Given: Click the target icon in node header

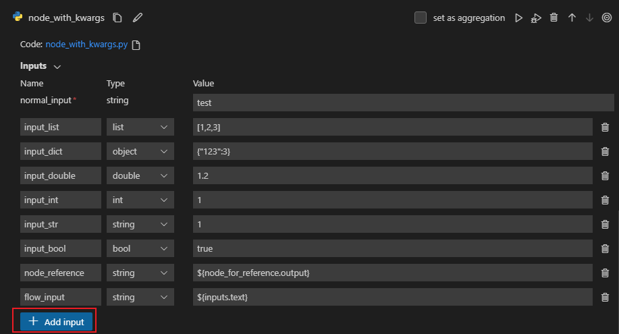Looking at the screenshot, I should click(606, 18).
